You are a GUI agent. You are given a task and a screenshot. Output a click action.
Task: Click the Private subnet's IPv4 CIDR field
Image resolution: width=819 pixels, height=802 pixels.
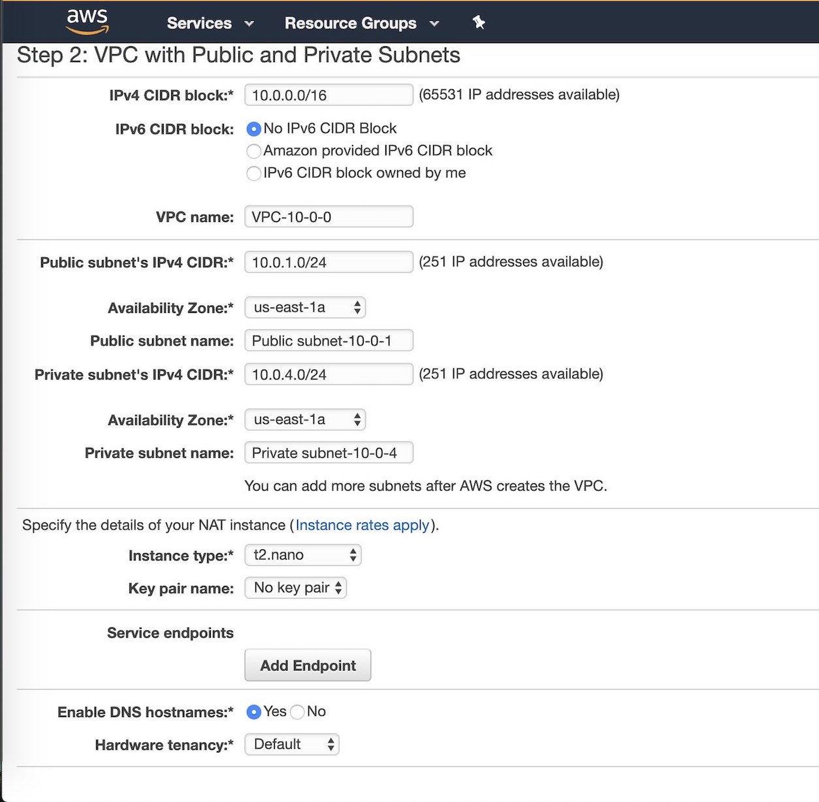(329, 374)
